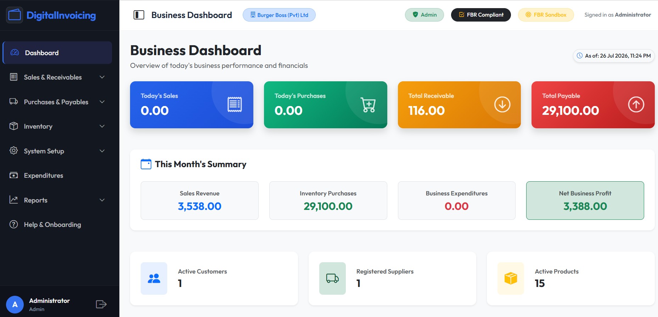Click the Net Business Profit 3,388.00 tile

[x=585, y=200]
